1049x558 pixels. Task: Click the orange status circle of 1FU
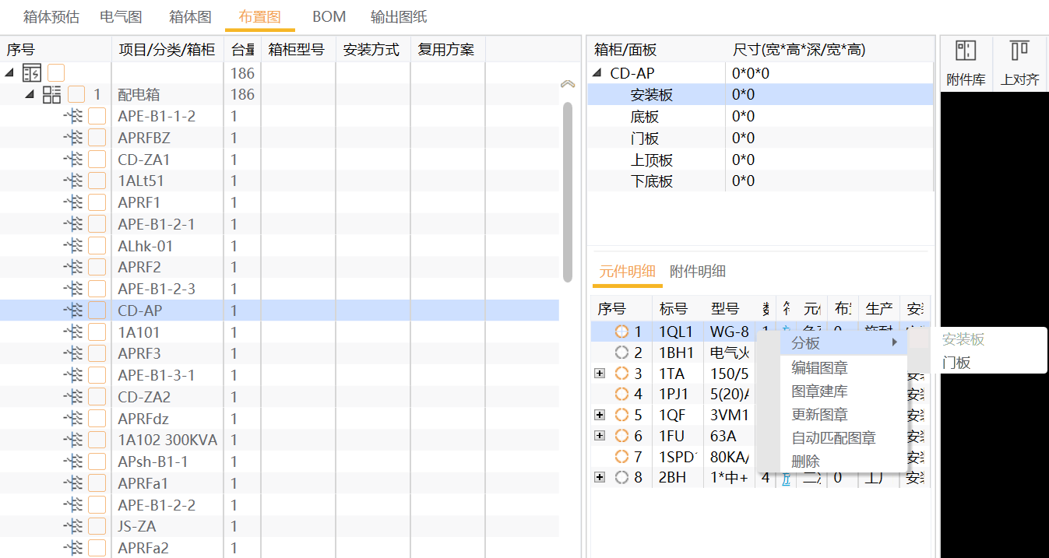[x=621, y=436]
